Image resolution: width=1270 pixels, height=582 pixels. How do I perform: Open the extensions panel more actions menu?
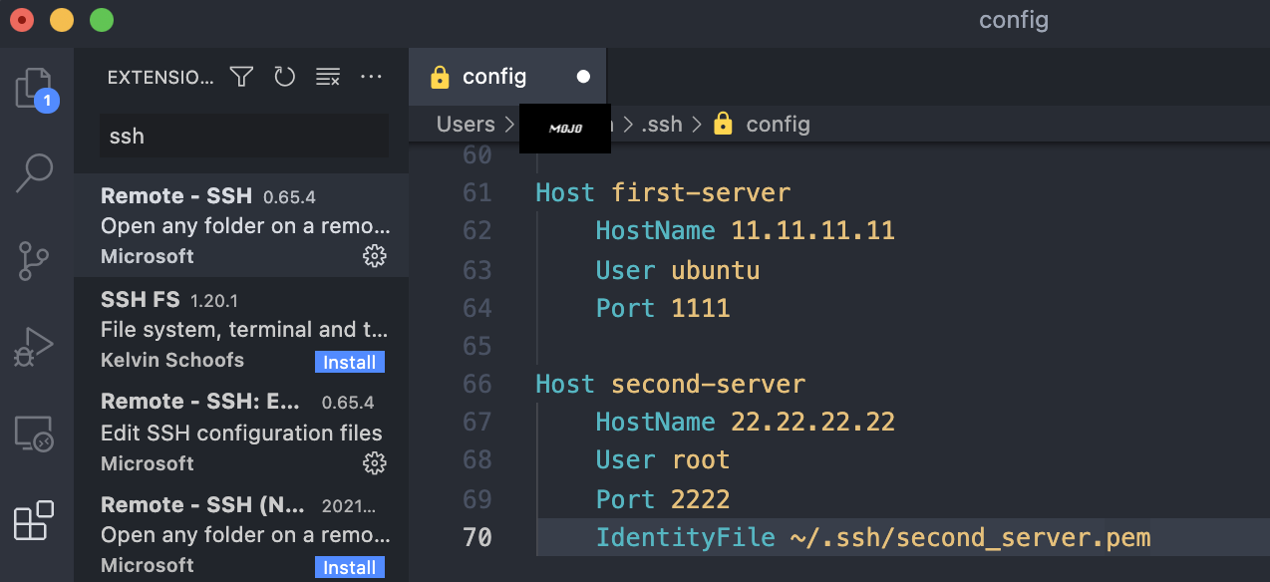click(371, 77)
